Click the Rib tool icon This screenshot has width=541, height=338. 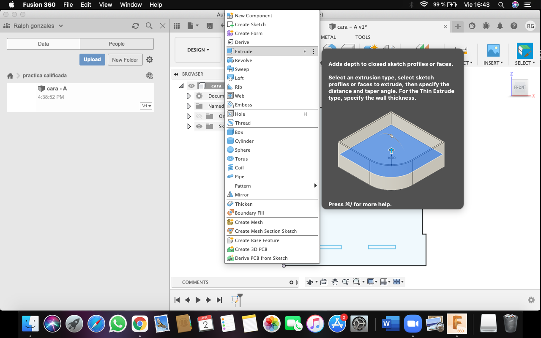point(230,87)
